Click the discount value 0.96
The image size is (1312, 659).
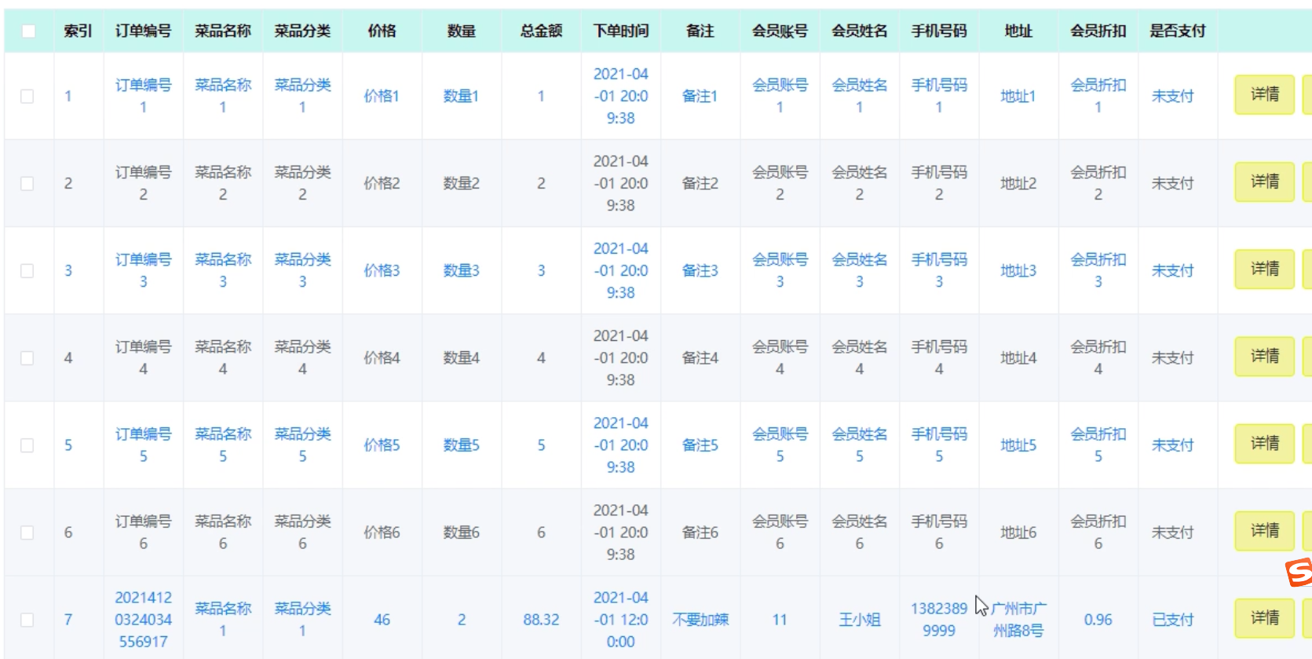click(1098, 620)
